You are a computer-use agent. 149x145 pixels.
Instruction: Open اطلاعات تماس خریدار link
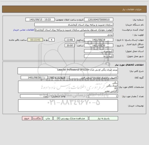pos(24,30)
